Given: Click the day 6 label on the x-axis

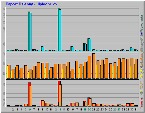Looking at the screenshot, I should 30,110.
